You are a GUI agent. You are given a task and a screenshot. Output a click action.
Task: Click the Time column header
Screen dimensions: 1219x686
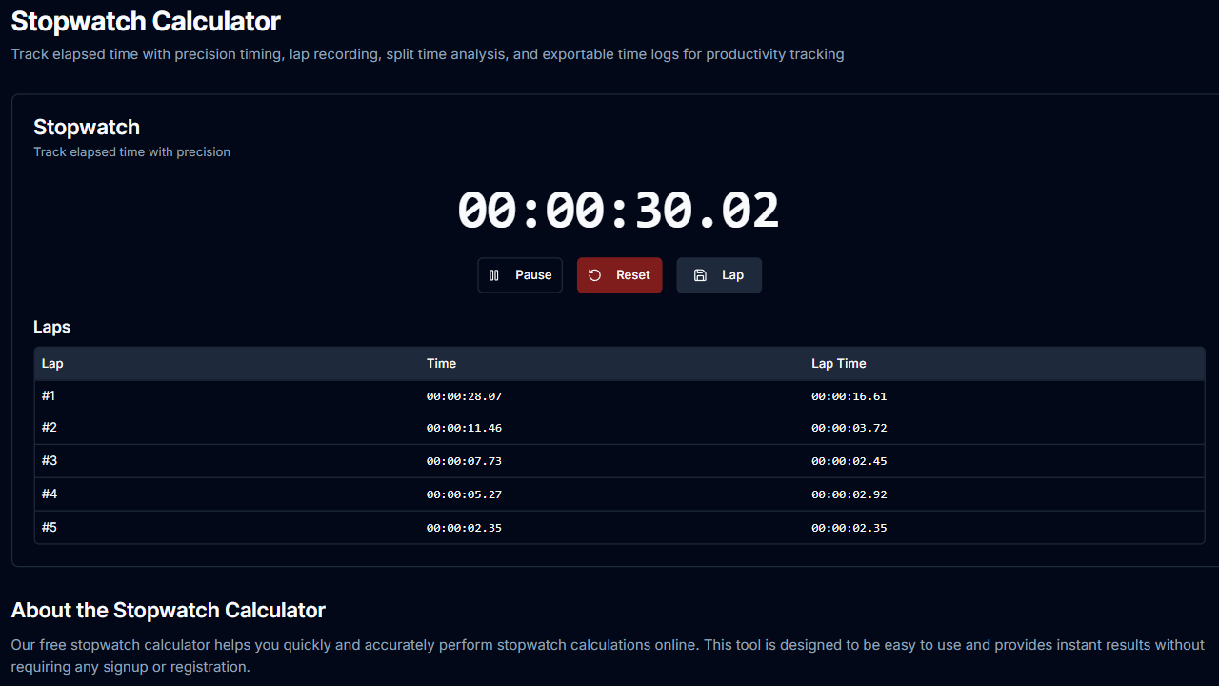tap(441, 363)
